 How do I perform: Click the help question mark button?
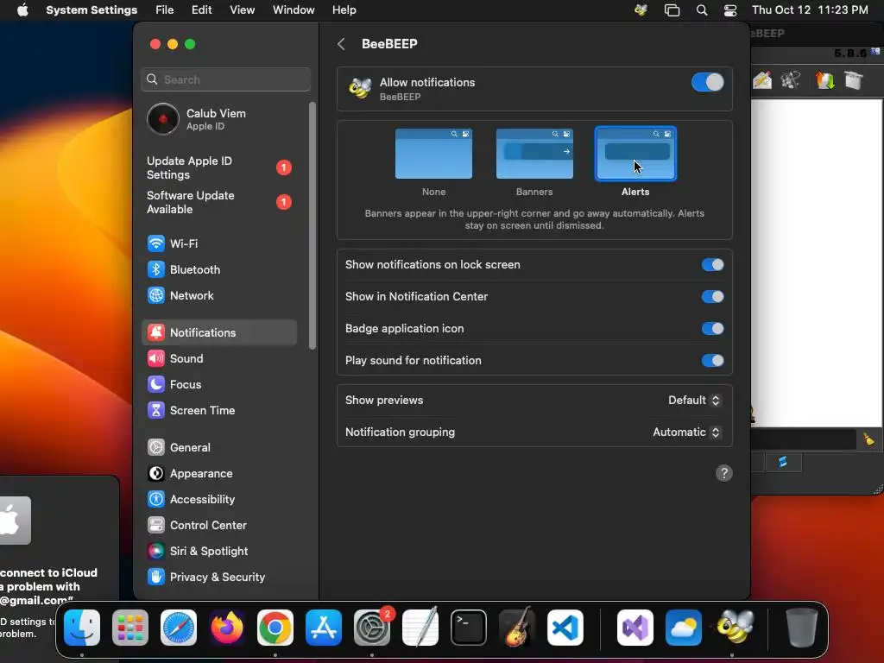(724, 473)
